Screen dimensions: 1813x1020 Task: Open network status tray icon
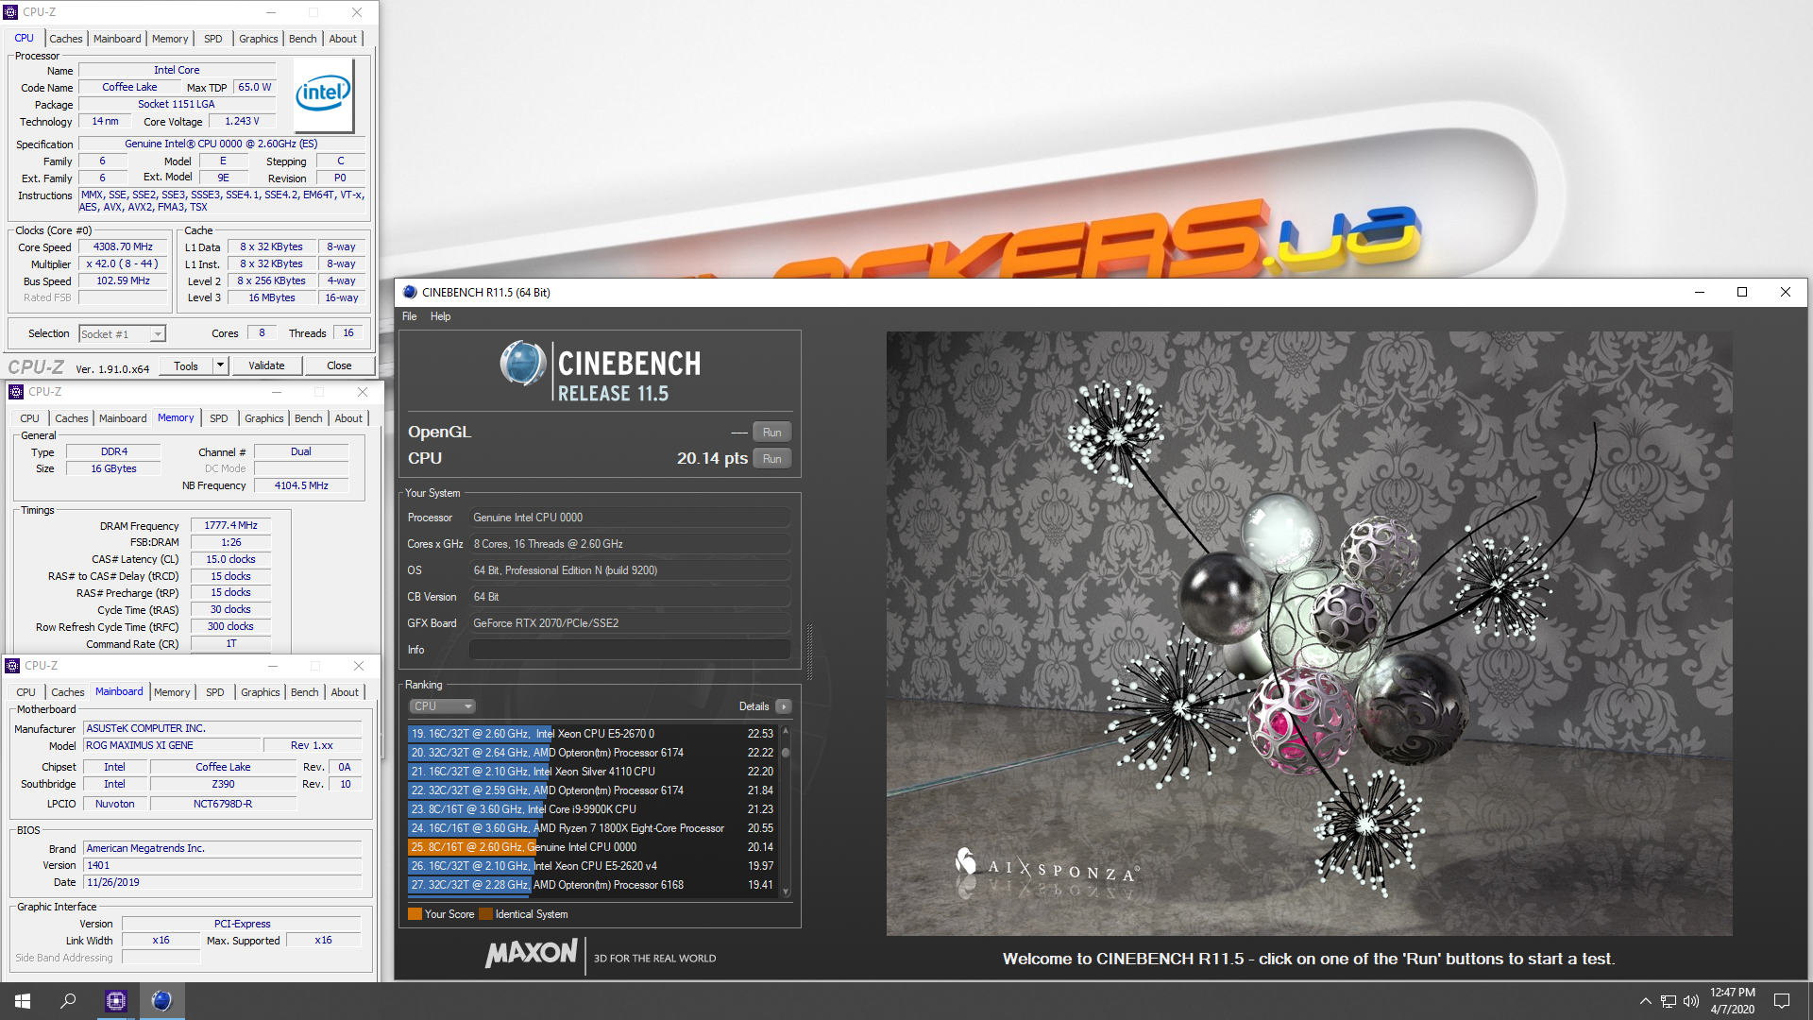click(1669, 1001)
